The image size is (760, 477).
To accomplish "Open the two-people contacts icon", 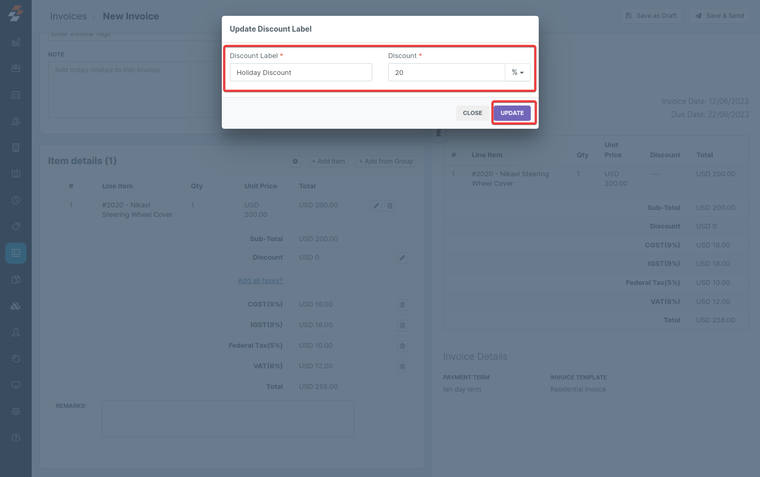I will [x=16, y=121].
